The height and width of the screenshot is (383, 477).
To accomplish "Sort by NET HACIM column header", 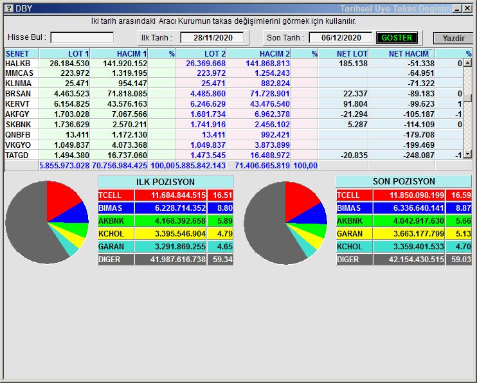I will coord(402,53).
